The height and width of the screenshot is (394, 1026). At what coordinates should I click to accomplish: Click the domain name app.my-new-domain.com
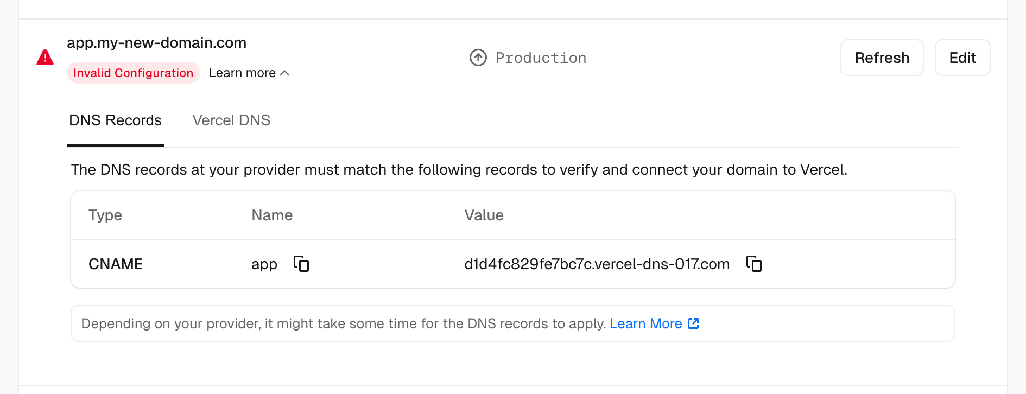coord(157,42)
